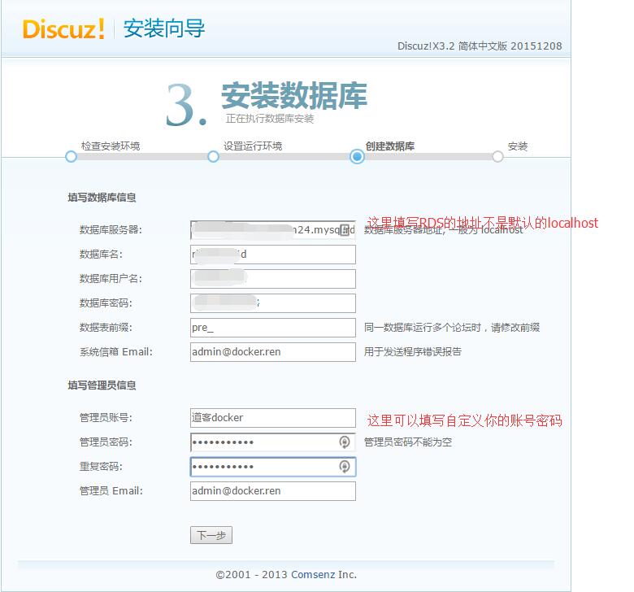Click the key icon in 重复密码 field
The width and height of the screenshot is (634, 592).
pyautogui.click(x=345, y=467)
